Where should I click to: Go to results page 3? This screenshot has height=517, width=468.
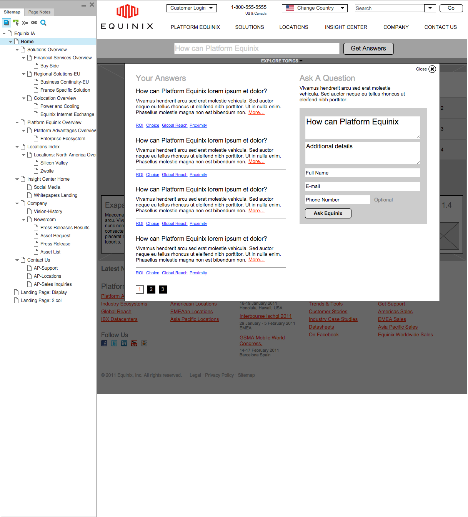163,289
